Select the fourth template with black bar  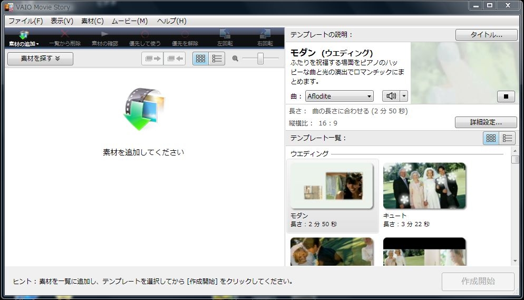424,251
